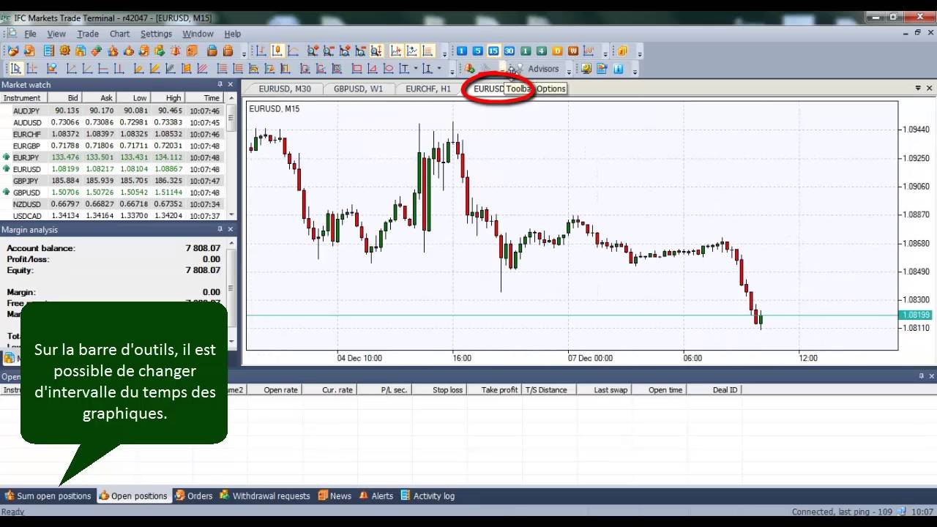This screenshot has width=937, height=527.
Task: Open the Chart menu
Action: [119, 34]
